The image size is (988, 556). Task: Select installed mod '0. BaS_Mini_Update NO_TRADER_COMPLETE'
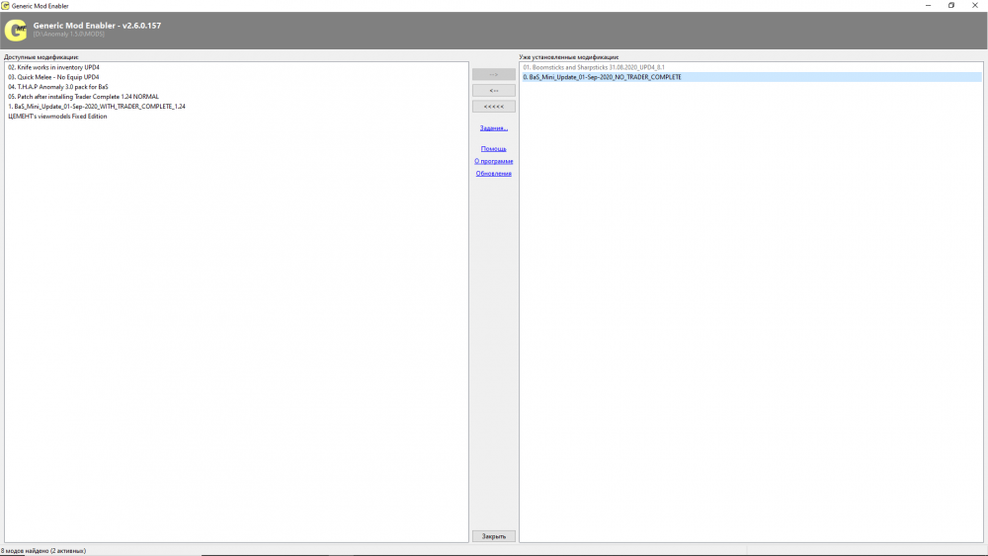point(752,77)
